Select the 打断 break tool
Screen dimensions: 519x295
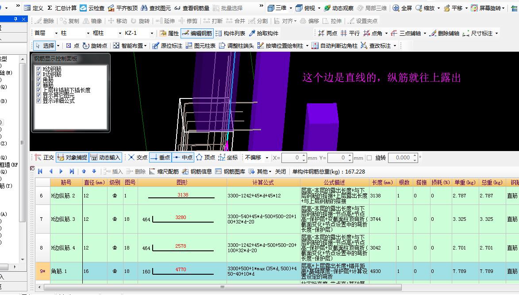click(213, 21)
